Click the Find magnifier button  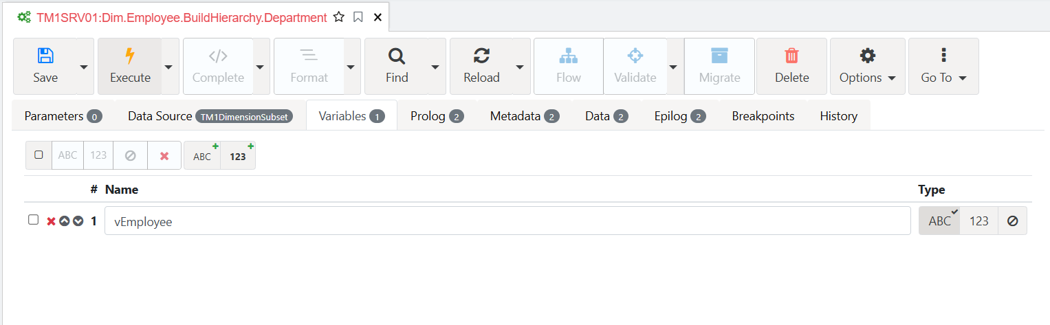point(397,66)
